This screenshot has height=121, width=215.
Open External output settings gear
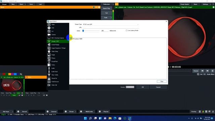pos(48,112)
